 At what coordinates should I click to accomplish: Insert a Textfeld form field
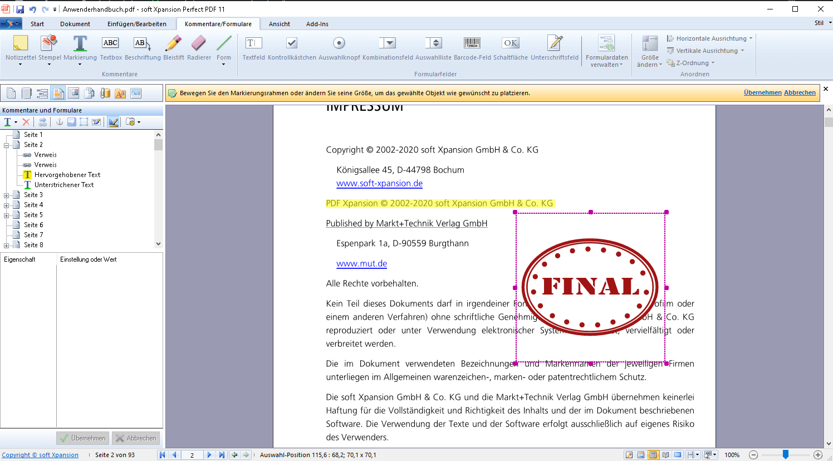click(254, 48)
